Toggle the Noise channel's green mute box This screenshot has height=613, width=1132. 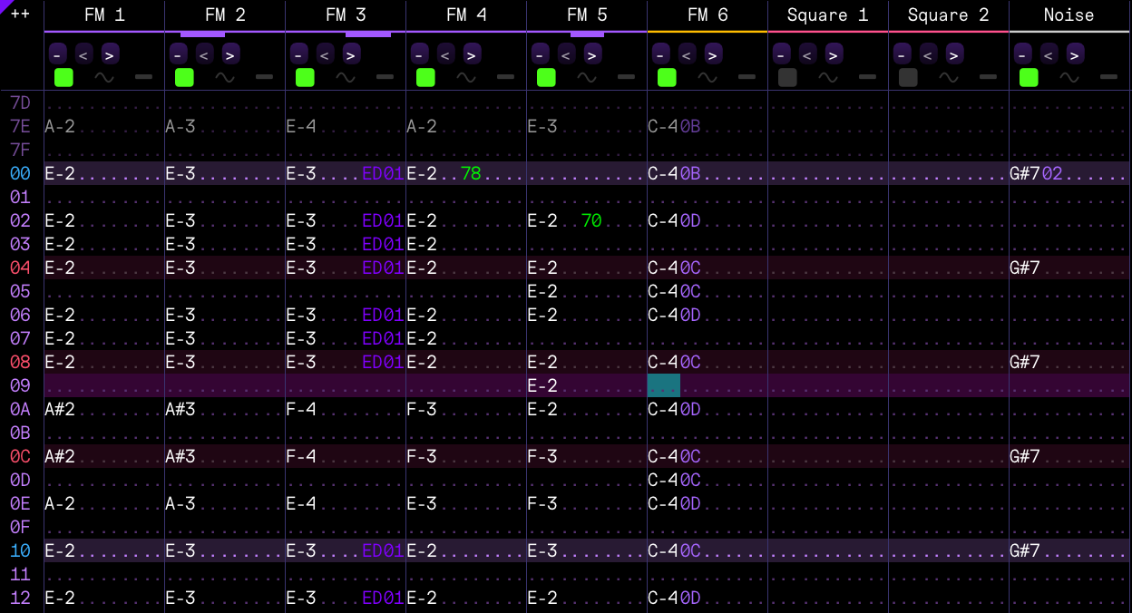[1029, 78]
